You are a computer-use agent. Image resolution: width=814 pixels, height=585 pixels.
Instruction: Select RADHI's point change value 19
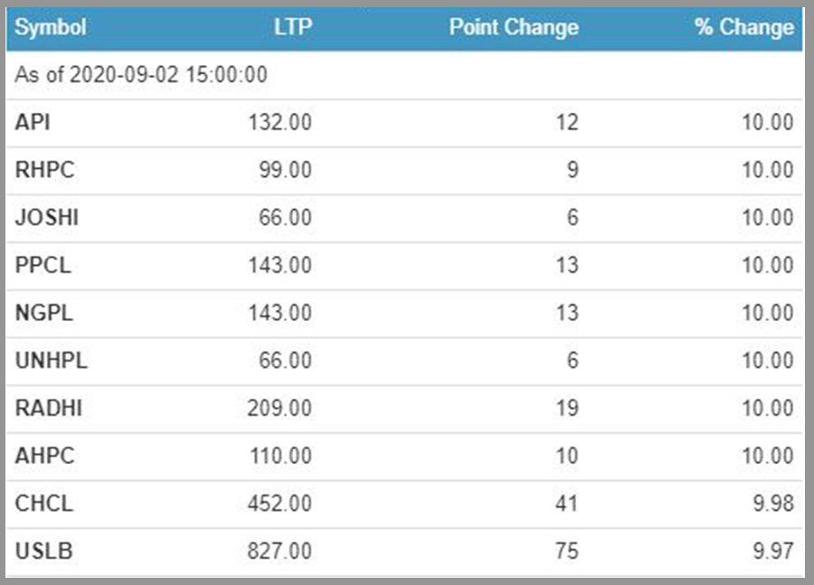pos(567,409)
